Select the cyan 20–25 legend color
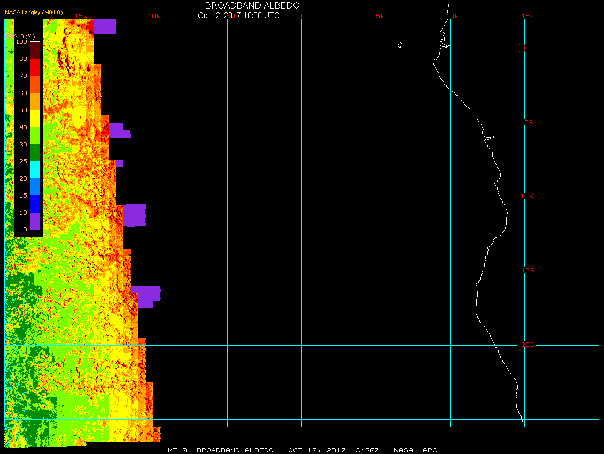Viewport: 604px width, 454px height. click(x=35, y=169)
